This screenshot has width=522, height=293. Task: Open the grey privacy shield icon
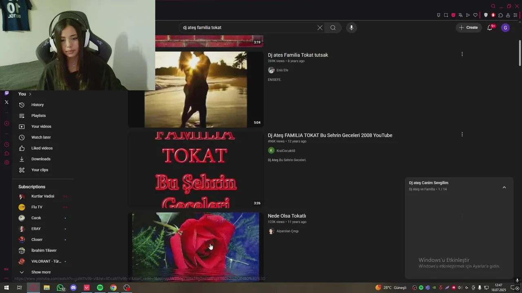pyautogui.click(x=486, y=15)
